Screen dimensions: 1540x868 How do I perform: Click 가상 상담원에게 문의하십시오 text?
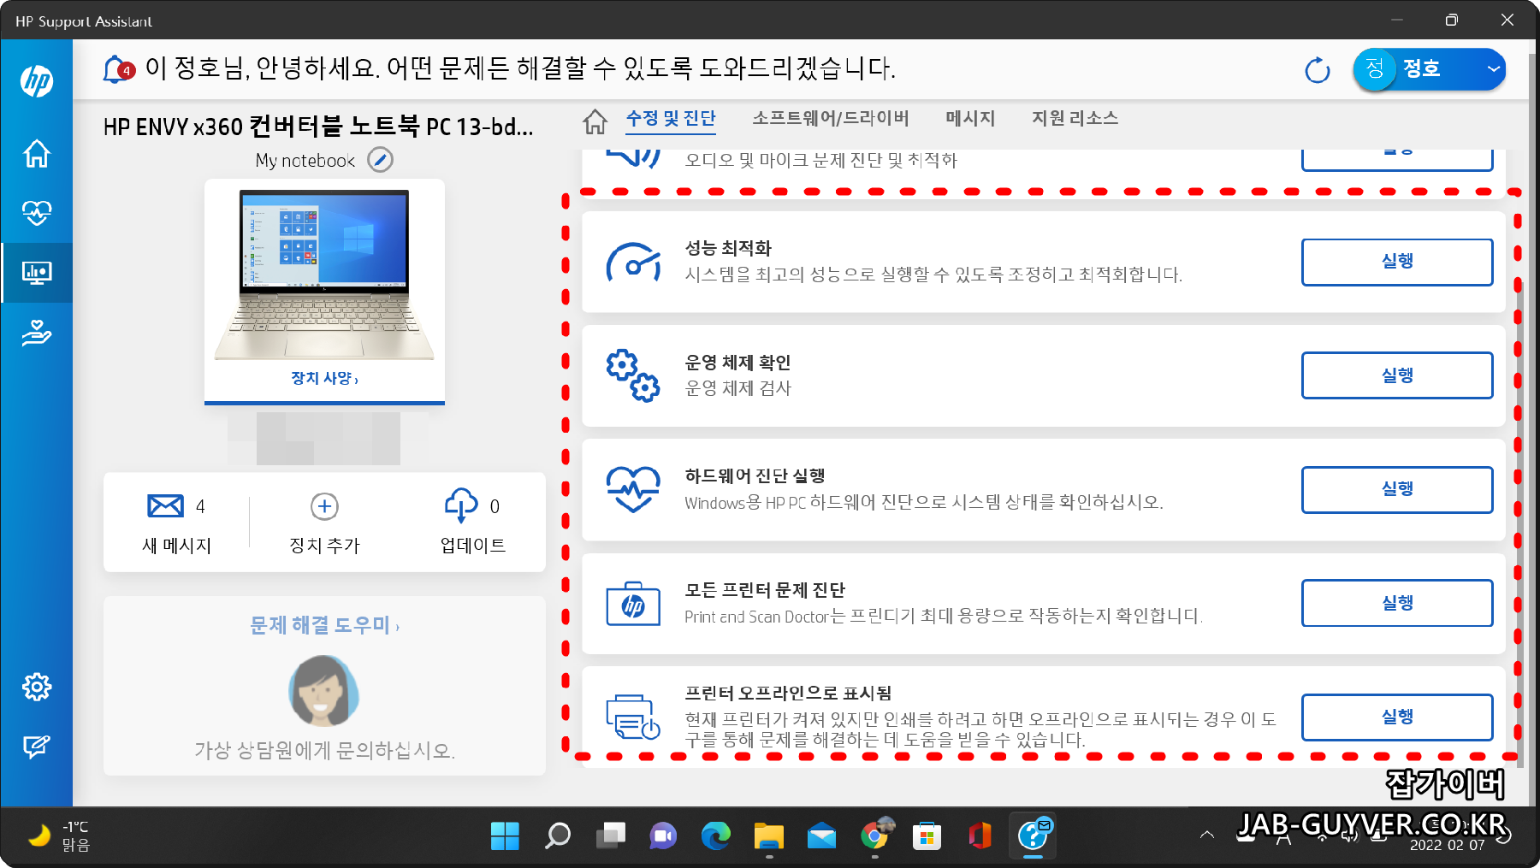tap(324, 751)
